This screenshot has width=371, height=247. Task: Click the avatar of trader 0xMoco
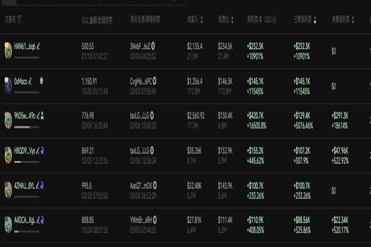pyautogui.click(x=8, y=85)
